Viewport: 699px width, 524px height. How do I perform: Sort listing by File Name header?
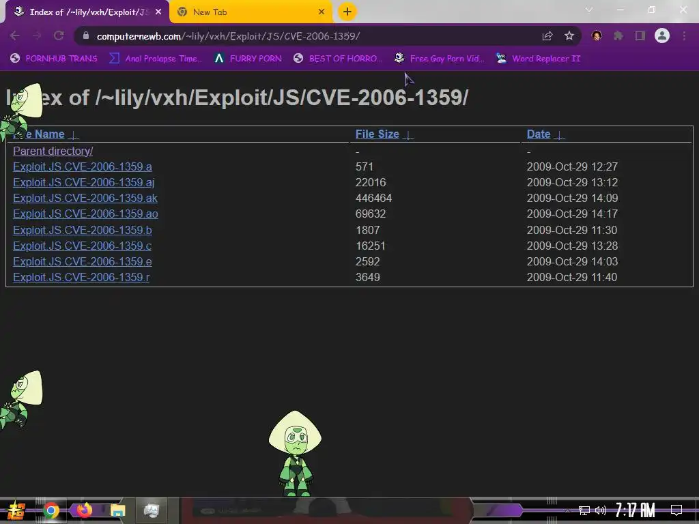pyautogui.click(x=39, y=134)
